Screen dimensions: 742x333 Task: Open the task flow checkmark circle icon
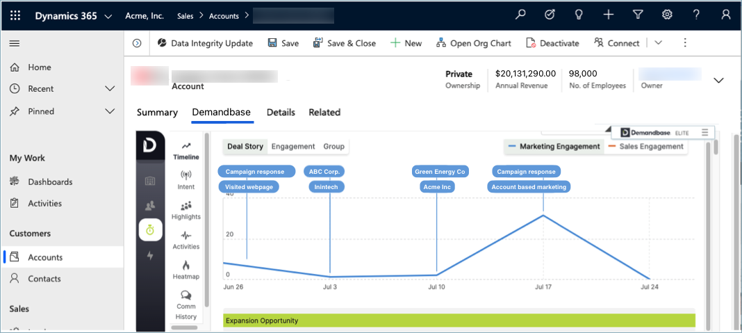tap(550, 15)
